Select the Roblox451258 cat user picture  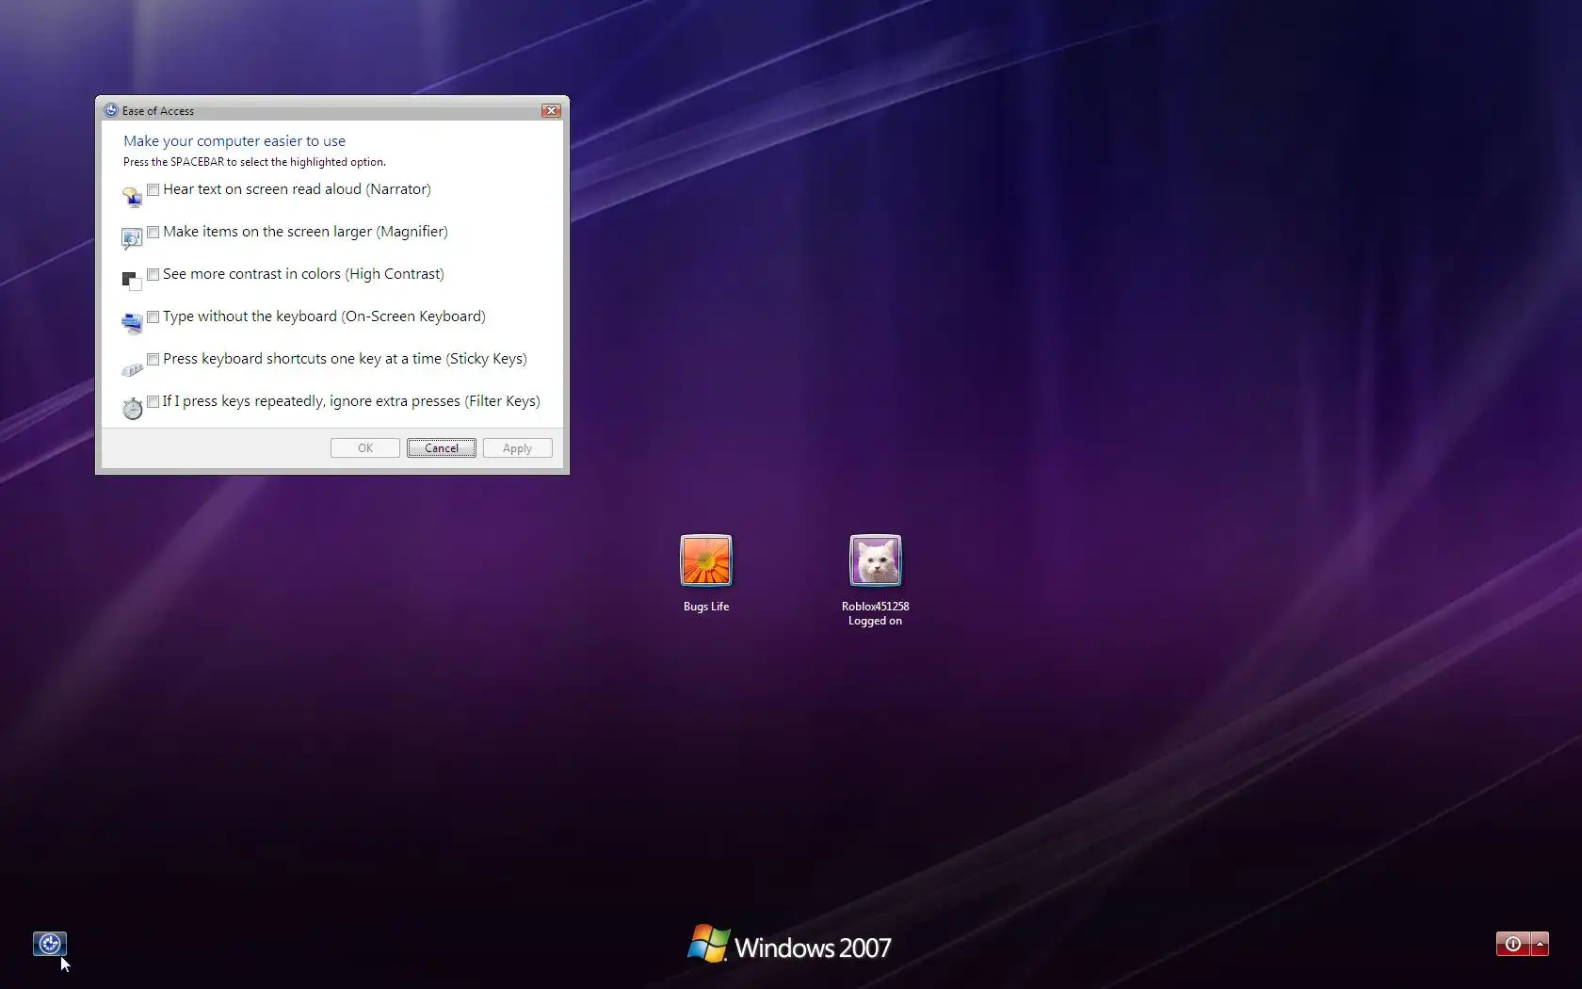pos(876,560)
